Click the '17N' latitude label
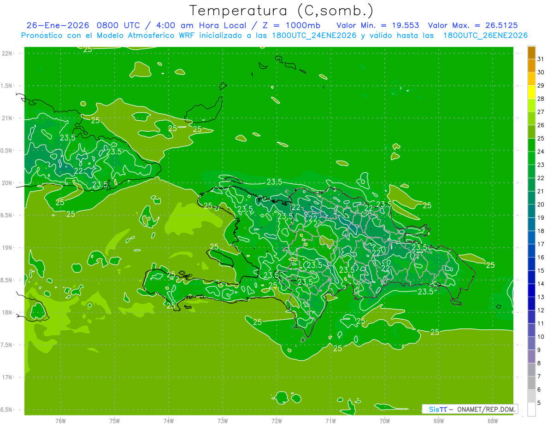The image size is (553, 427). click(x=8, y=377)
